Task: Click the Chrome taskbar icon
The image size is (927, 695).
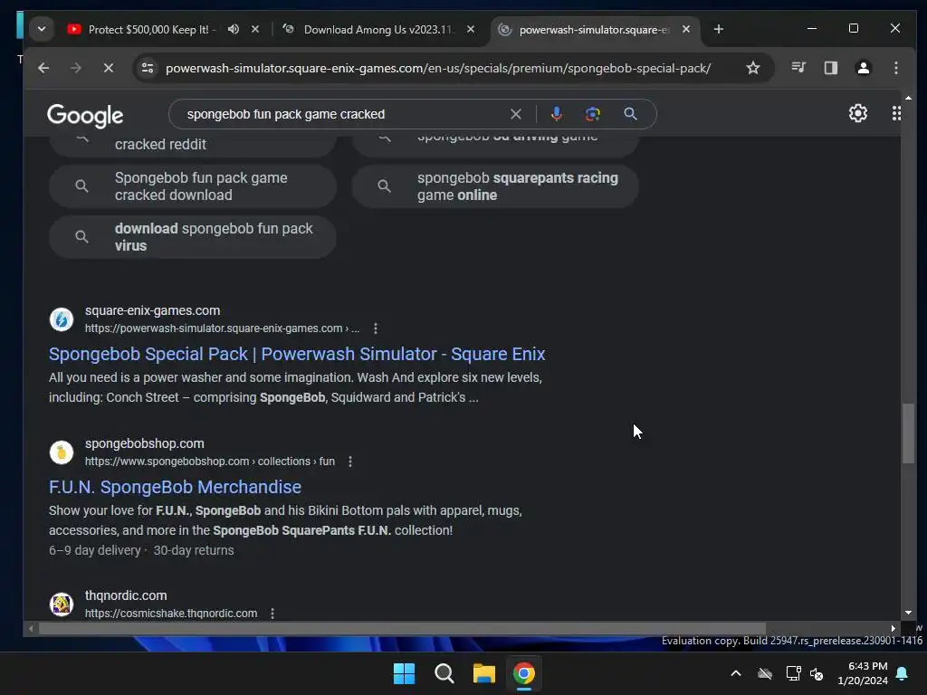Action: coord(524,673)
